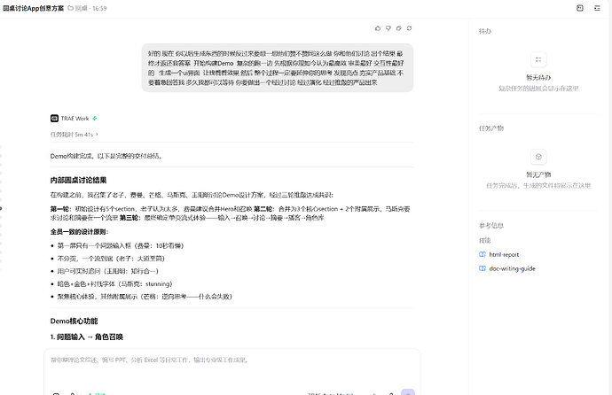Click the 参考信息 section heading

tap(491, 225)
